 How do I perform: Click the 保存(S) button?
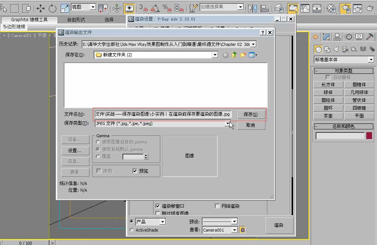pos(251,115)
